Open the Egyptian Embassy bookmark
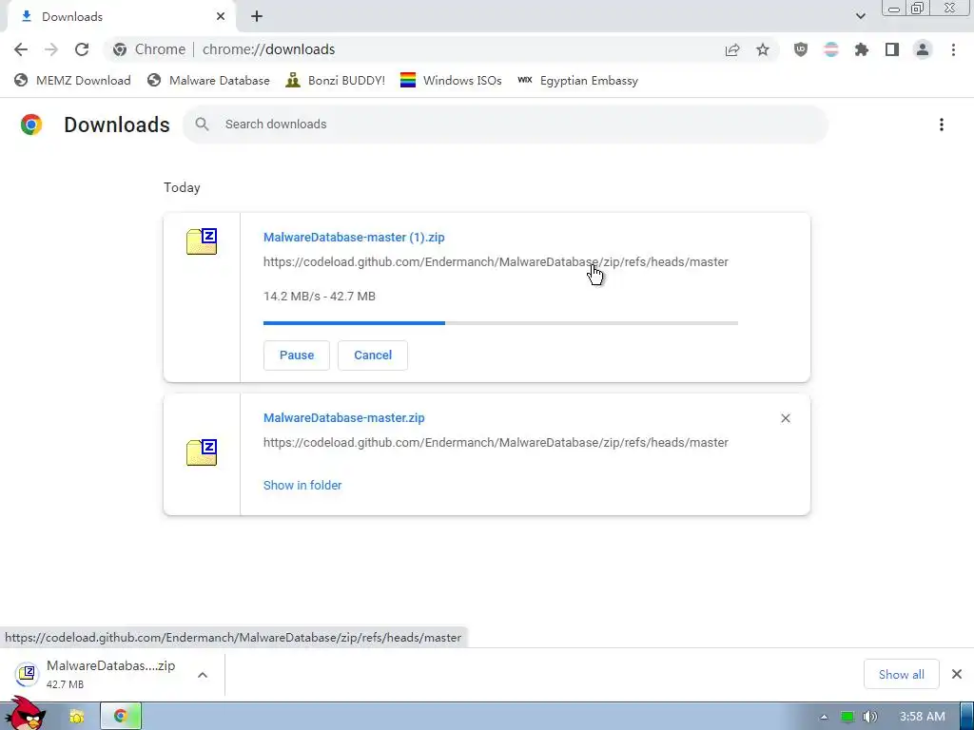Image resolution: width=974 pixels, height=730 pixels. (577, 81)
